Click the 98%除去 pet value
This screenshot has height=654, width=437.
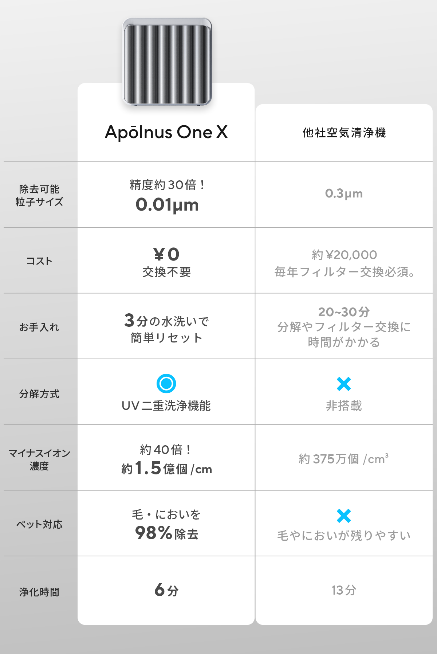[x=166, y=533]
